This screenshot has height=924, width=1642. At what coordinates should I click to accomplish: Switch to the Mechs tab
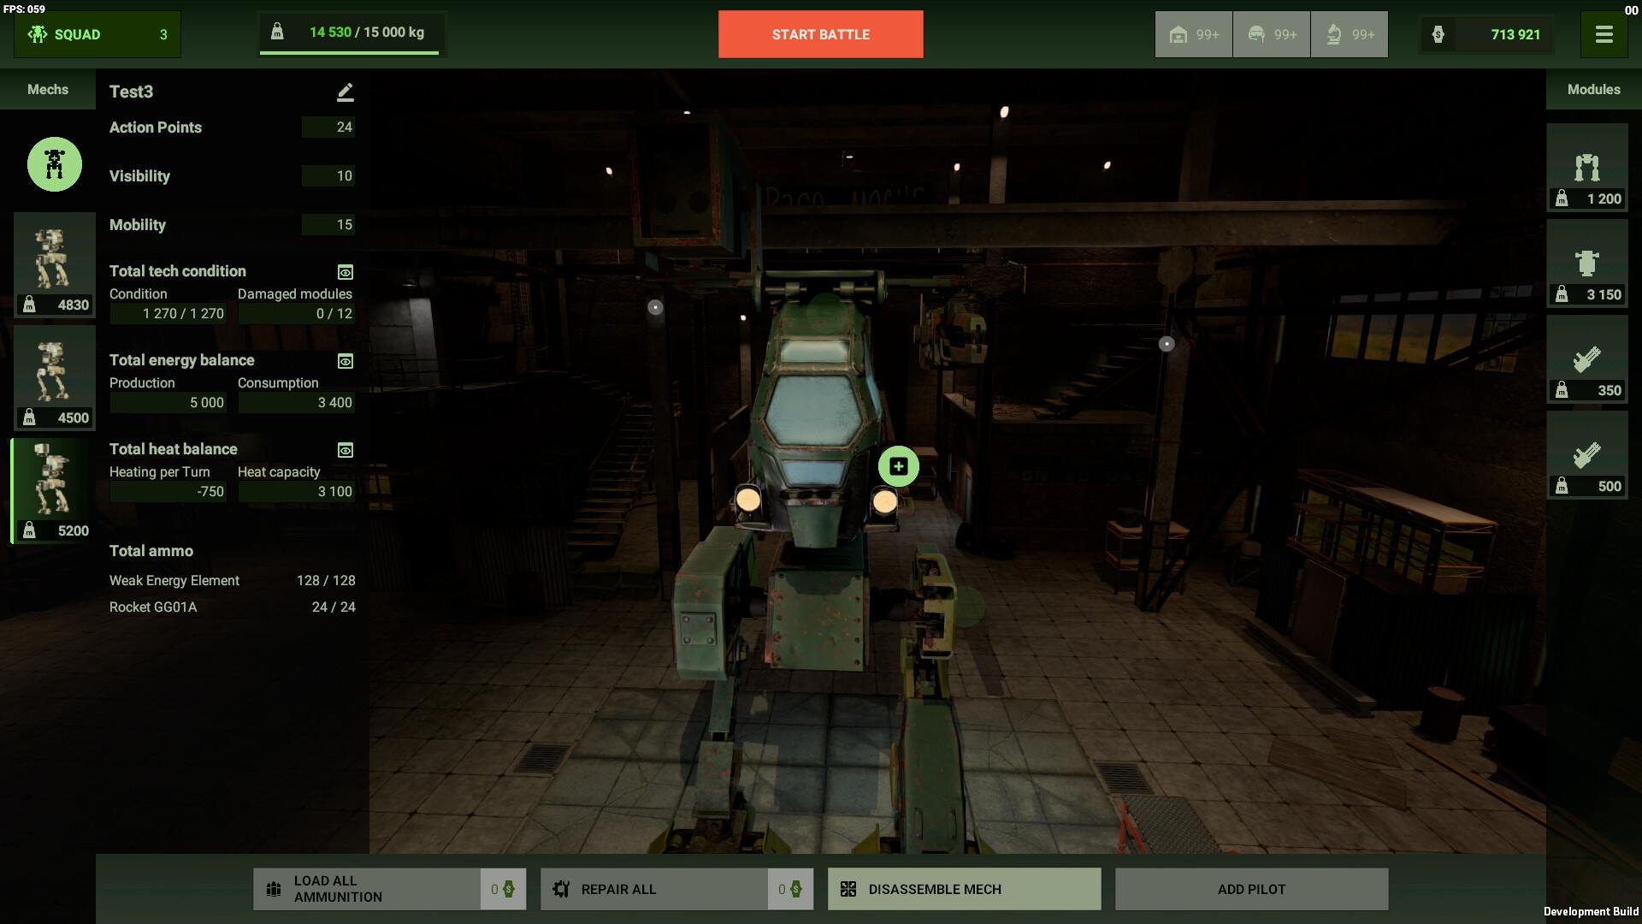47,89
